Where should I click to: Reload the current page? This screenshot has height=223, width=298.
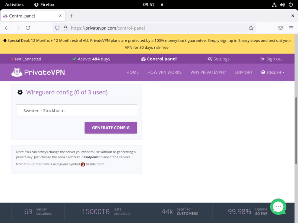click(28, 28)
